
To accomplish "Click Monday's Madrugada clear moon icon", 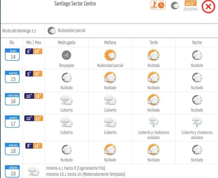I will coord(66,55).
